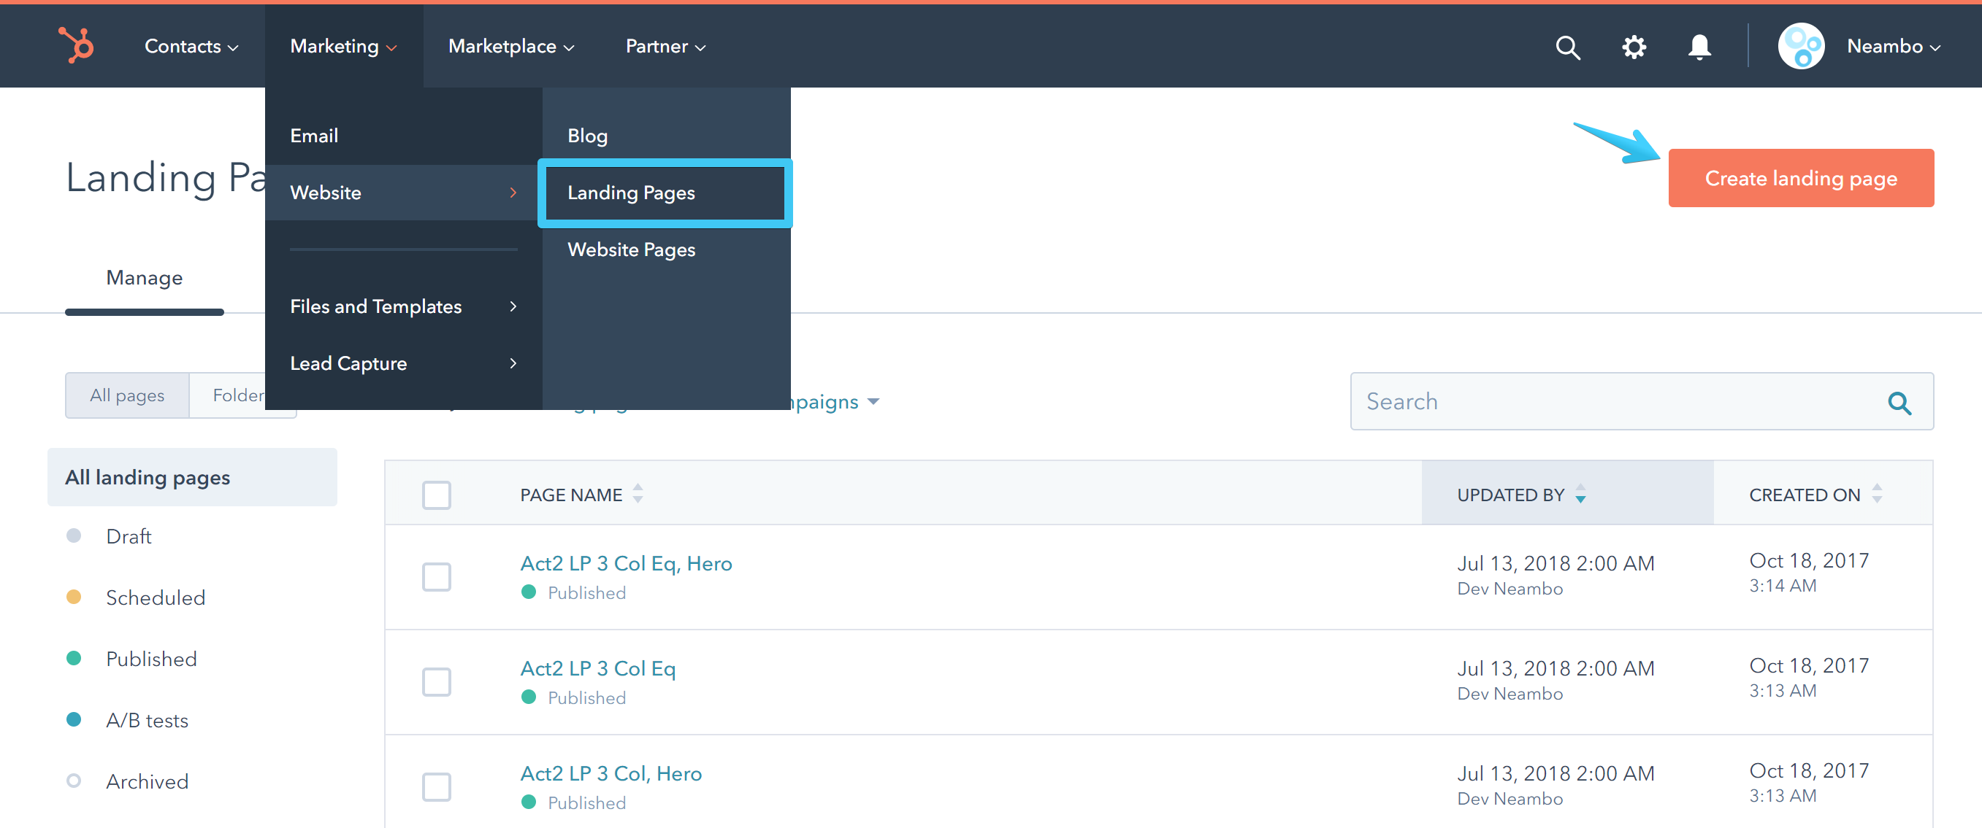This screenshot has height=828, width=1982.
Task: Sort by the Page Name arrows
Action: tap(638, 494)
